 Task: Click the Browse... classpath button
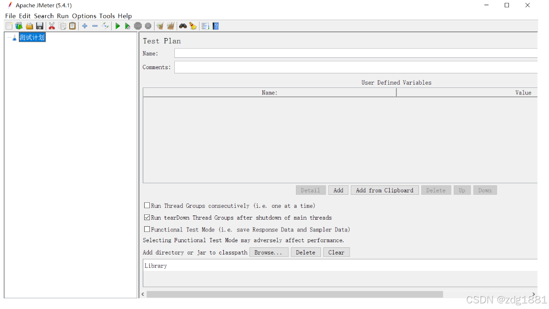pos(269,253)
